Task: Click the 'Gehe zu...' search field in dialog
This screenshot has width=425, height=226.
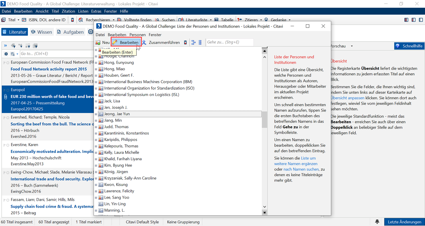Action: (x=229, y=42)
